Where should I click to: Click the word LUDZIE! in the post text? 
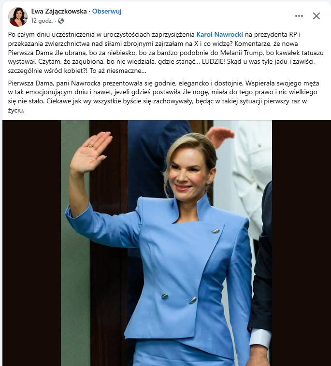pyautogui.click(x=213, y=62)
